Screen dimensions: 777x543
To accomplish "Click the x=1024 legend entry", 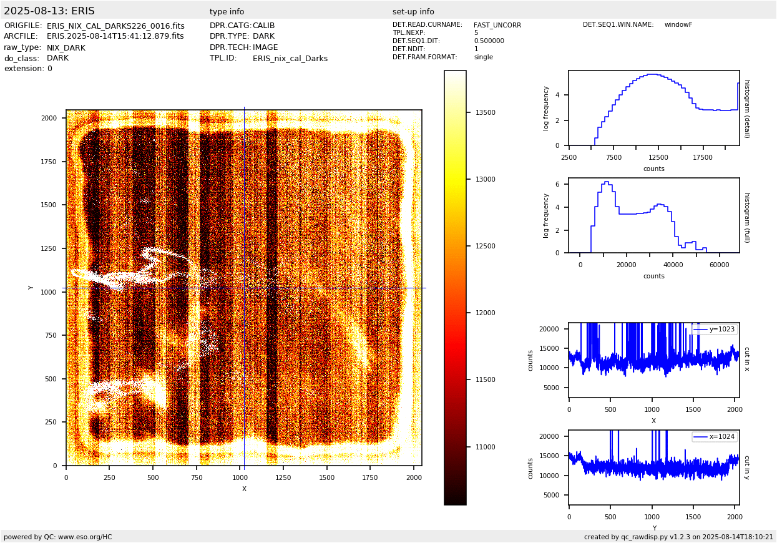I will (715, 437).
